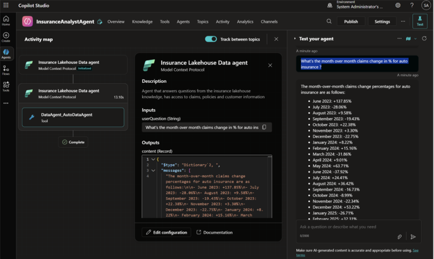Send the chat message
Image resolution: width=434 pixels, height=259 pixels.
point(413,236)
